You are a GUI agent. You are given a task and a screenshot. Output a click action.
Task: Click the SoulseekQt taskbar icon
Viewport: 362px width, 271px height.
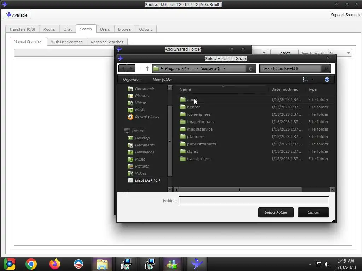pos(197,264)
